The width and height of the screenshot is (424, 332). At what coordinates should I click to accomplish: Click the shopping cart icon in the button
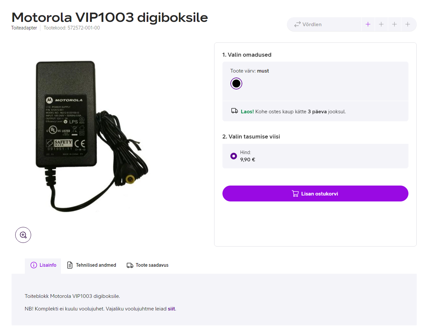[x=295, y=194]
